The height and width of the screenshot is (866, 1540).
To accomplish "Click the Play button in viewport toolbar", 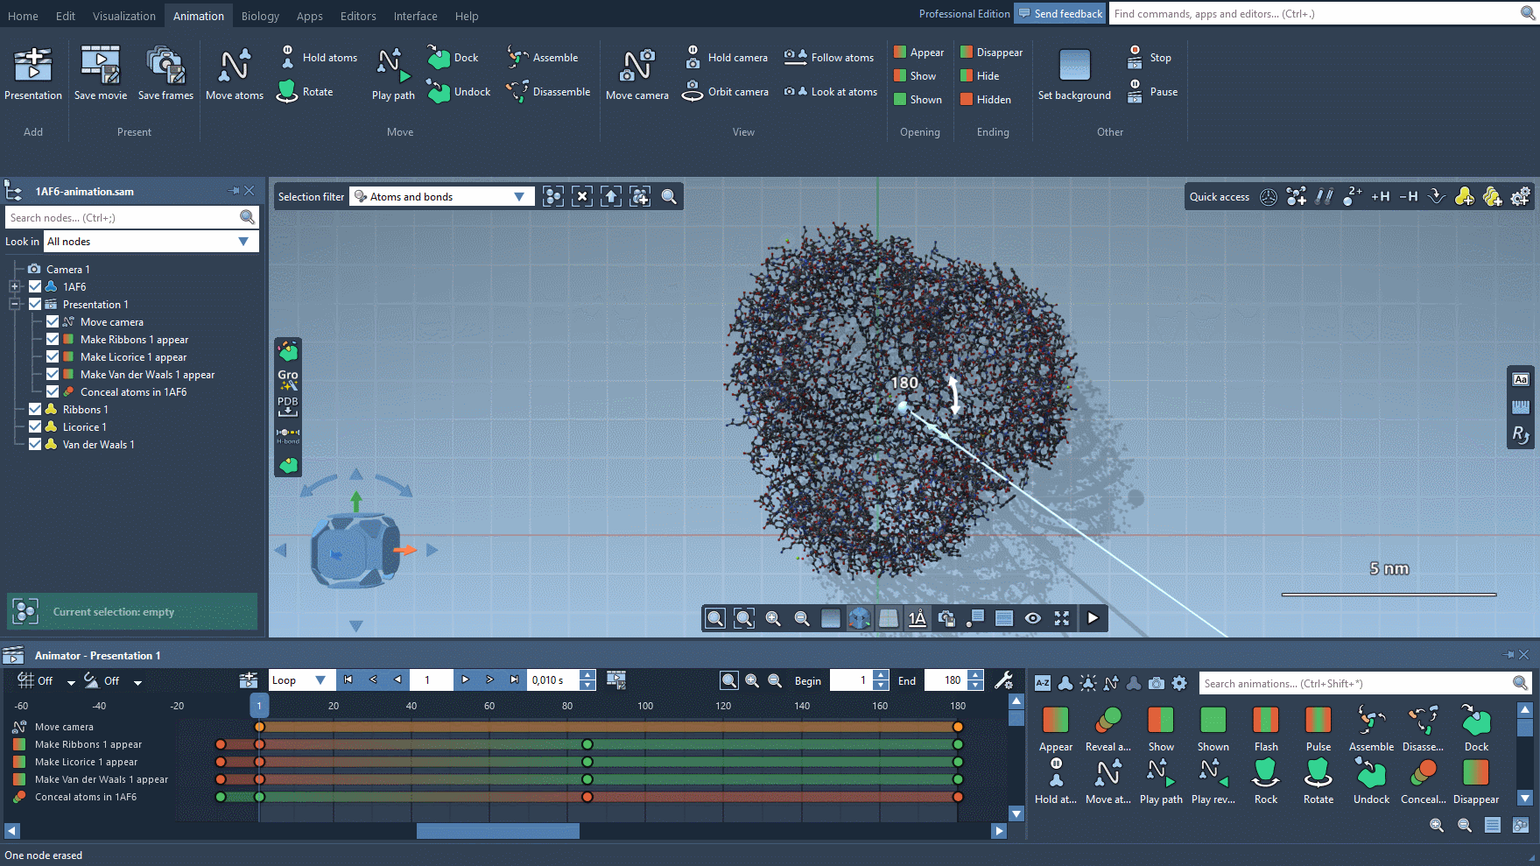I will pyautogui.click(x=1093, y=618).
